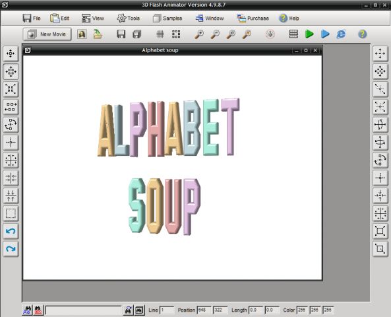Click the zoom in magnifier icon
Viewport: 391px width, 317px height.
click(x=199, y=34)
